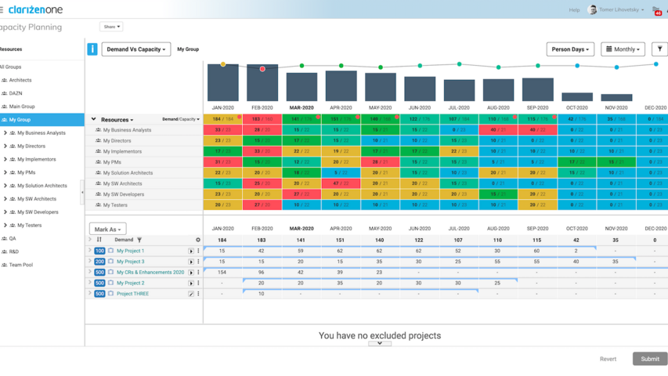Open the Demand Vs Capacity dropdown
The height and width of the screenshot is (376, 668).
[136, 49]
